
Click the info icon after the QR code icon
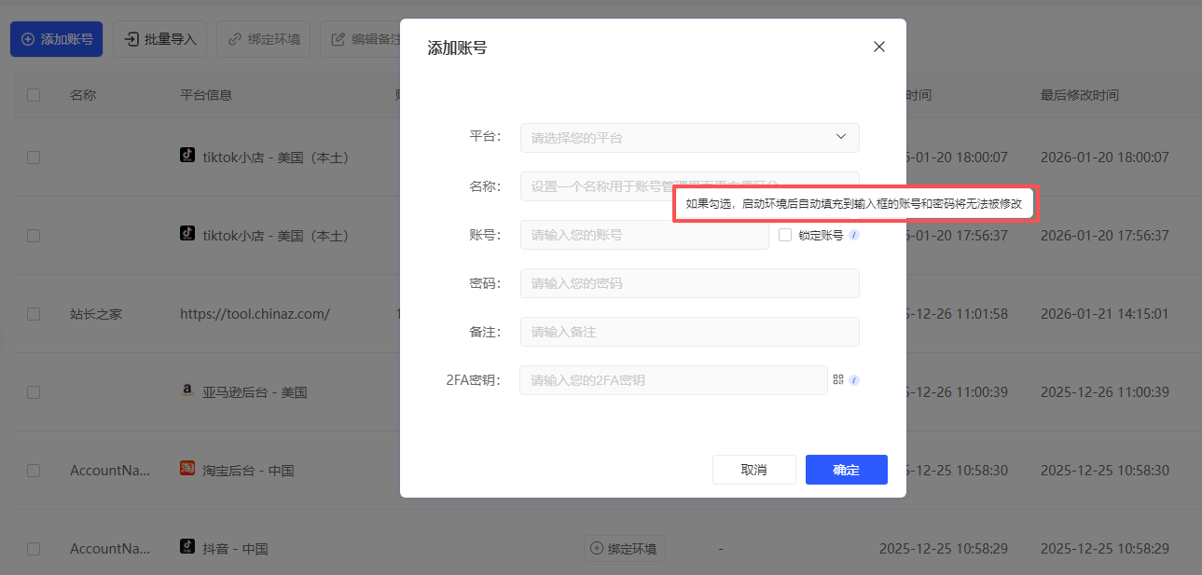pyautogui.click(x=855, y=379)
